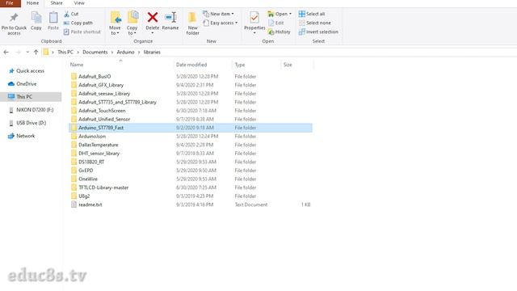Open the Copy to dropdown
The image size is (517, 291).
coord(132,23)
